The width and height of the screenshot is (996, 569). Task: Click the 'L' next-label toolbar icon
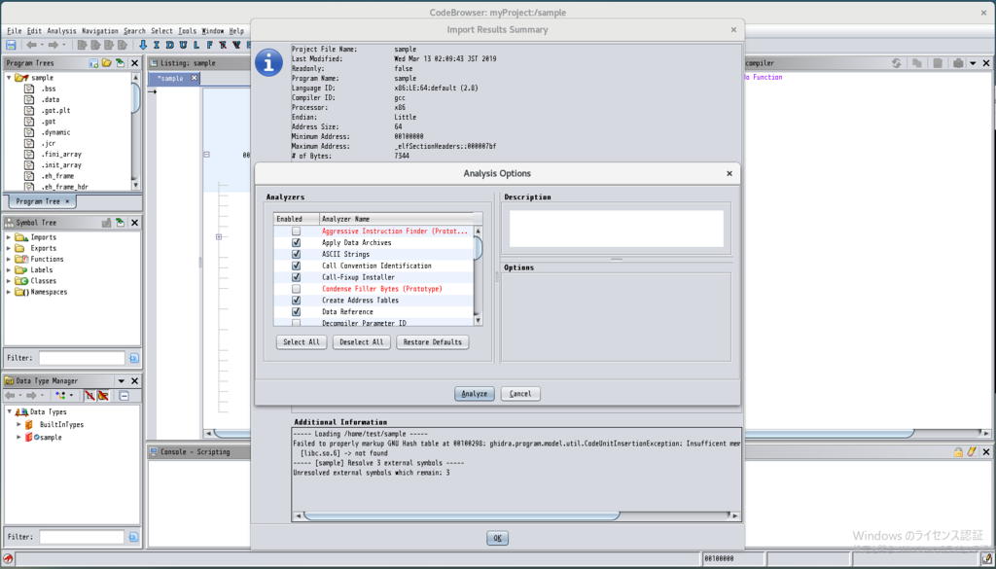(x=196, y=45)
